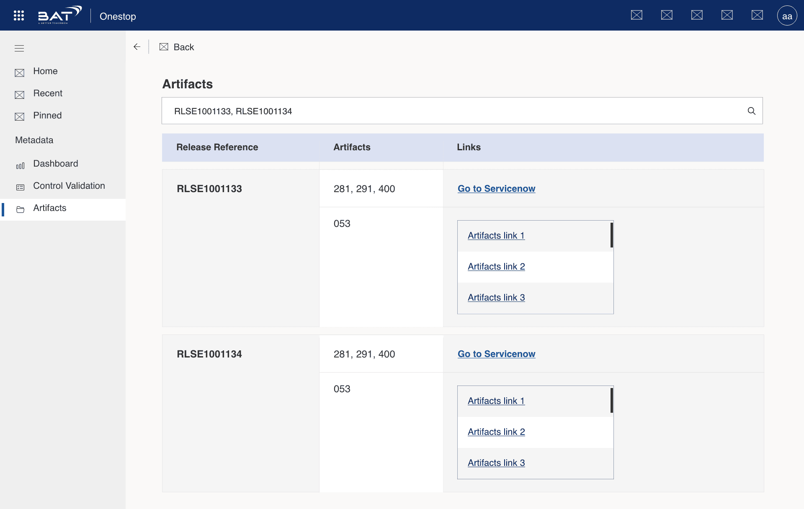804x509 pixels.
Task: Open Artifacts link 3 under RLSE1001134
Action: (496, 463)
